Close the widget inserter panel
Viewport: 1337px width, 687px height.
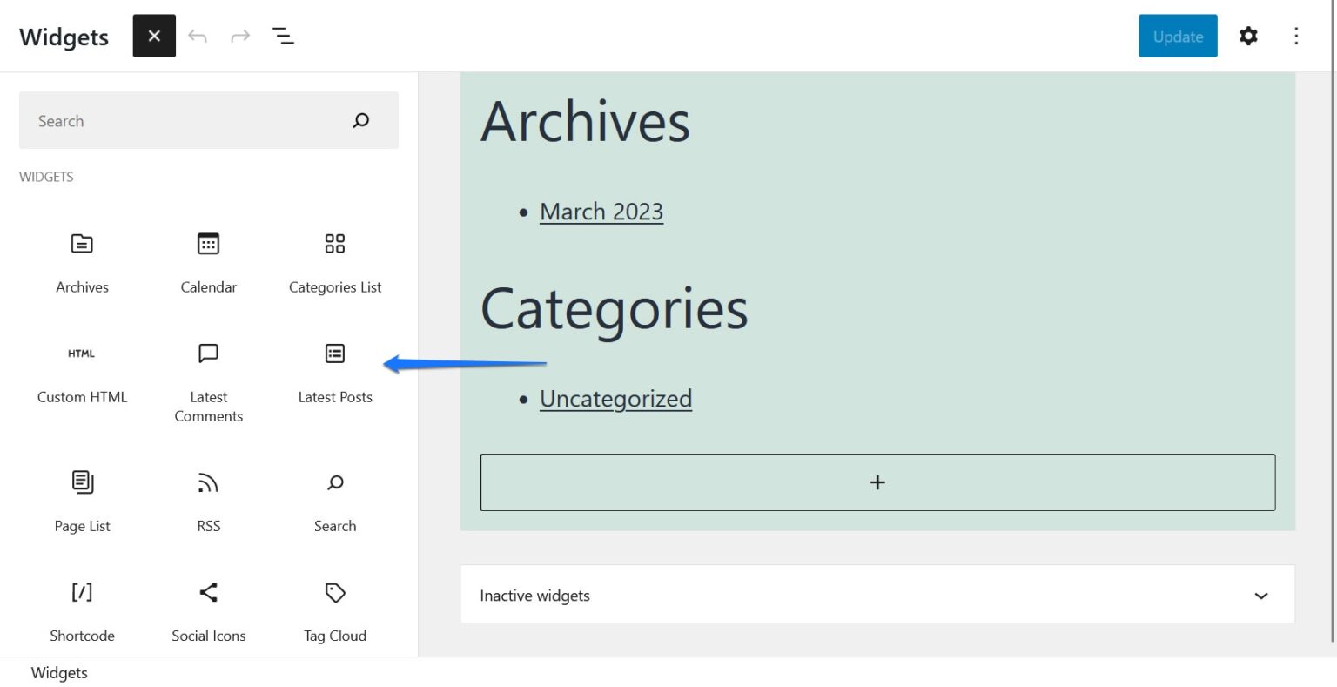[x=154, y=36]
